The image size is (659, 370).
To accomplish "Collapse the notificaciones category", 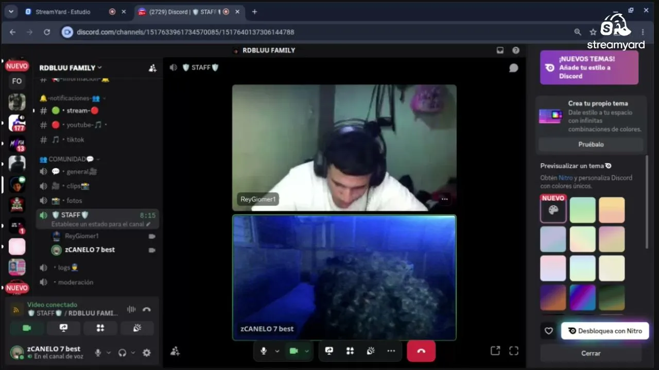I will [70, 98].
